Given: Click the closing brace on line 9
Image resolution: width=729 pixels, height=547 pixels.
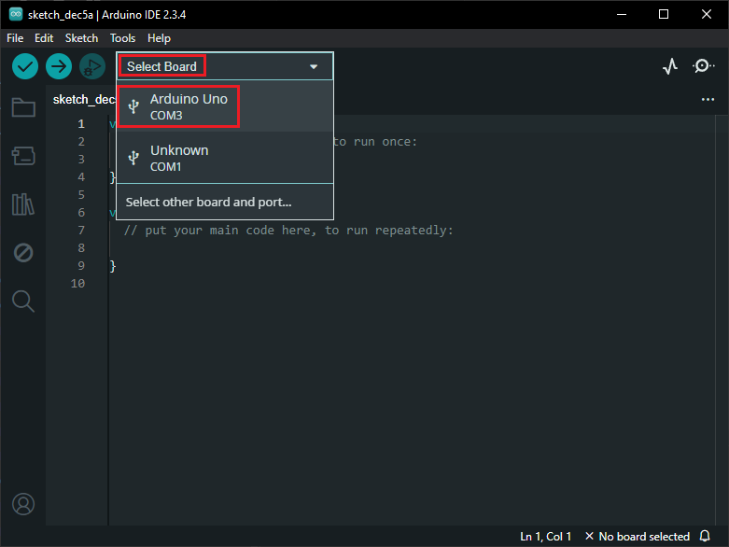Looking at the screenshot, I should point(113,266).
